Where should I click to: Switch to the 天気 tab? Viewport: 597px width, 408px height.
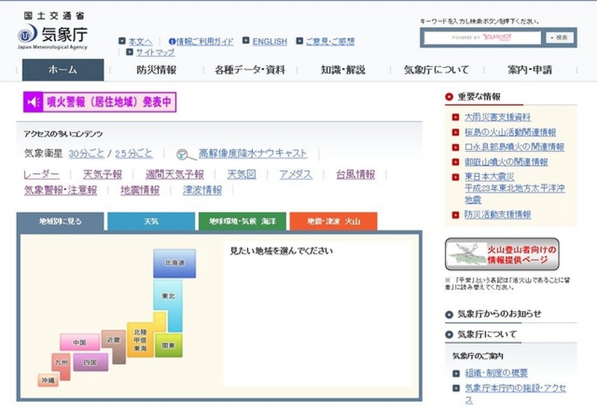(151, 222)
